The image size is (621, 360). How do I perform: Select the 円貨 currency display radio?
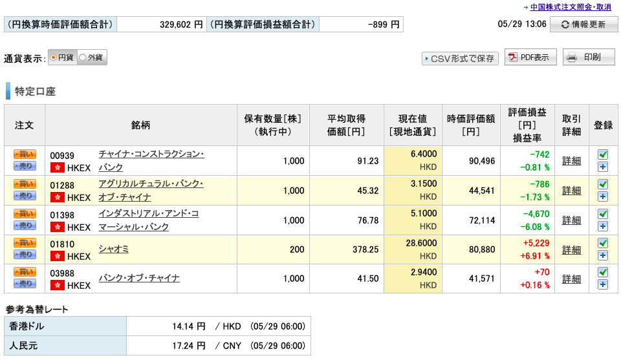coord(54,58)
